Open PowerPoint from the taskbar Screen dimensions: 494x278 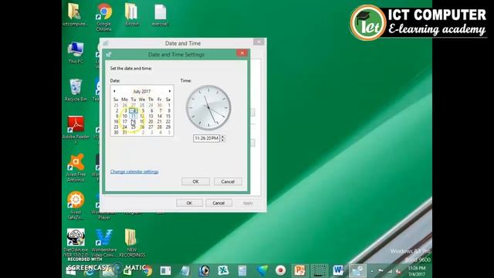[299, 270]
